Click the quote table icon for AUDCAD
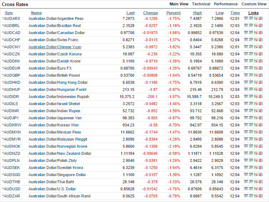 pyautogui.click(x=246, y=33)
